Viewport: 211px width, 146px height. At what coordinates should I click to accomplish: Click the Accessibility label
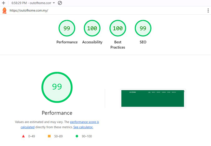tap(92, 42)
